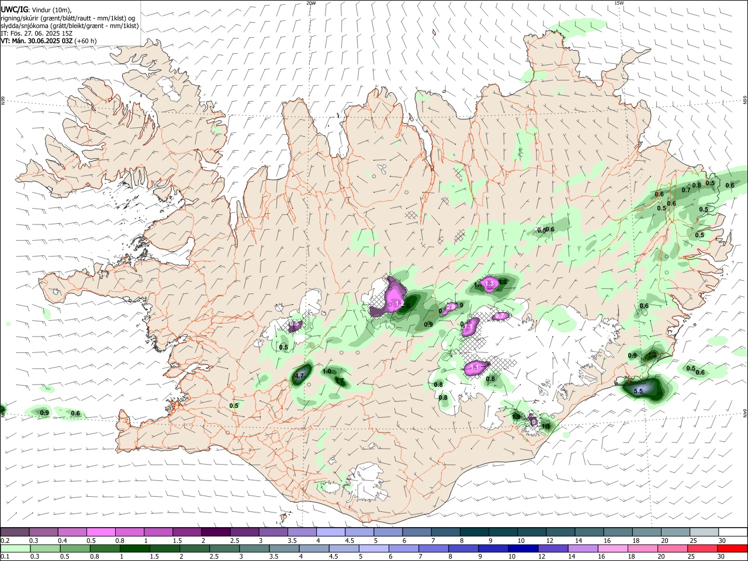Pick the darkest green rain swatch at 1
Viewport: 748px width, 561px height.
(x=135, y=548)
